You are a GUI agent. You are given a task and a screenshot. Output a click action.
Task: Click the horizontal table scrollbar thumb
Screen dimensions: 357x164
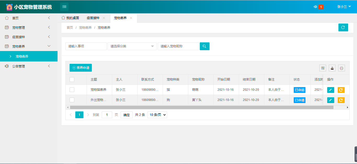pos(202,107)
